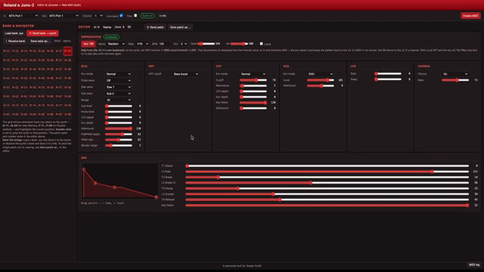Adjust the VCF Key follow slider
This screenshot has width=484, height=272.
point(253,103)
